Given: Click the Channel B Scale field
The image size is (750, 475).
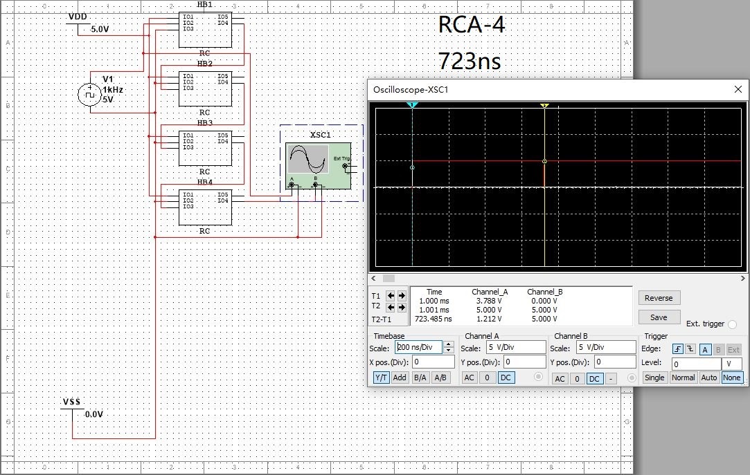Looking at the screenshot, I should coord(606,347).
